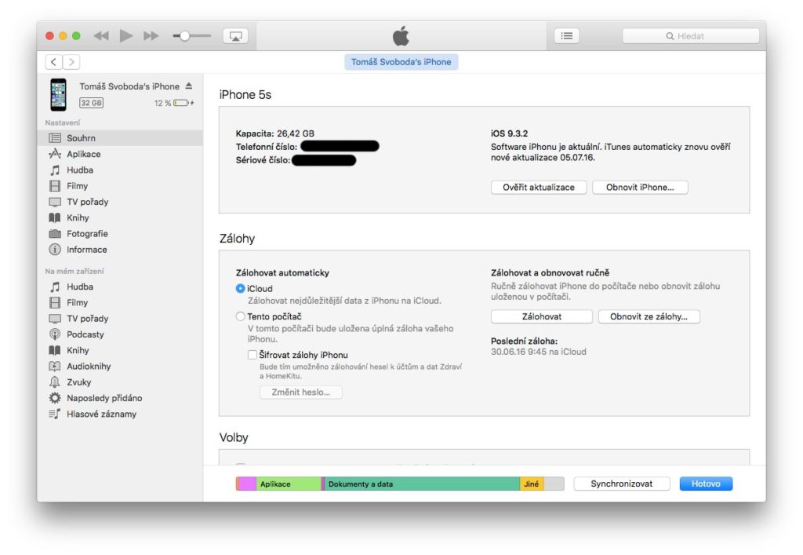Image resolution: width=803 pixels, height=555 pixels.
Task: Go back with the left chevron
Action: pos(54,62)
